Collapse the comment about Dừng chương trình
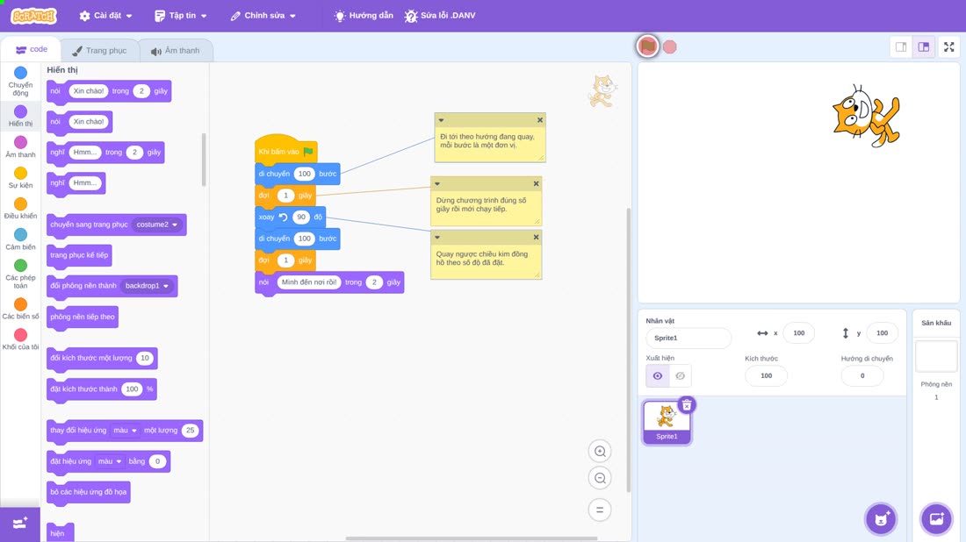Viewport: 966px width, 542px height. (x=437, y=183)
